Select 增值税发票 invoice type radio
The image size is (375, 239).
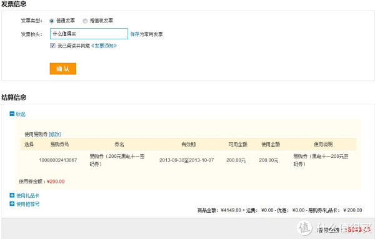point(85,21)
